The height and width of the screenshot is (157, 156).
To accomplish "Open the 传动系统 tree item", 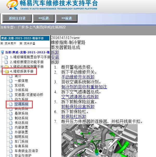I will (21, 123).
